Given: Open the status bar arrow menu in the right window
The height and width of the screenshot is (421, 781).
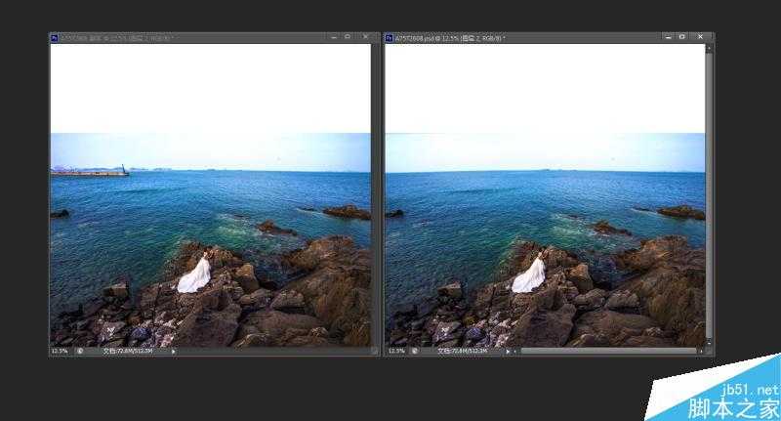Looking at the screenshot, I should [x=507, y=351].
